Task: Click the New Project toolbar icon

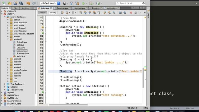Action: [10, 3]
